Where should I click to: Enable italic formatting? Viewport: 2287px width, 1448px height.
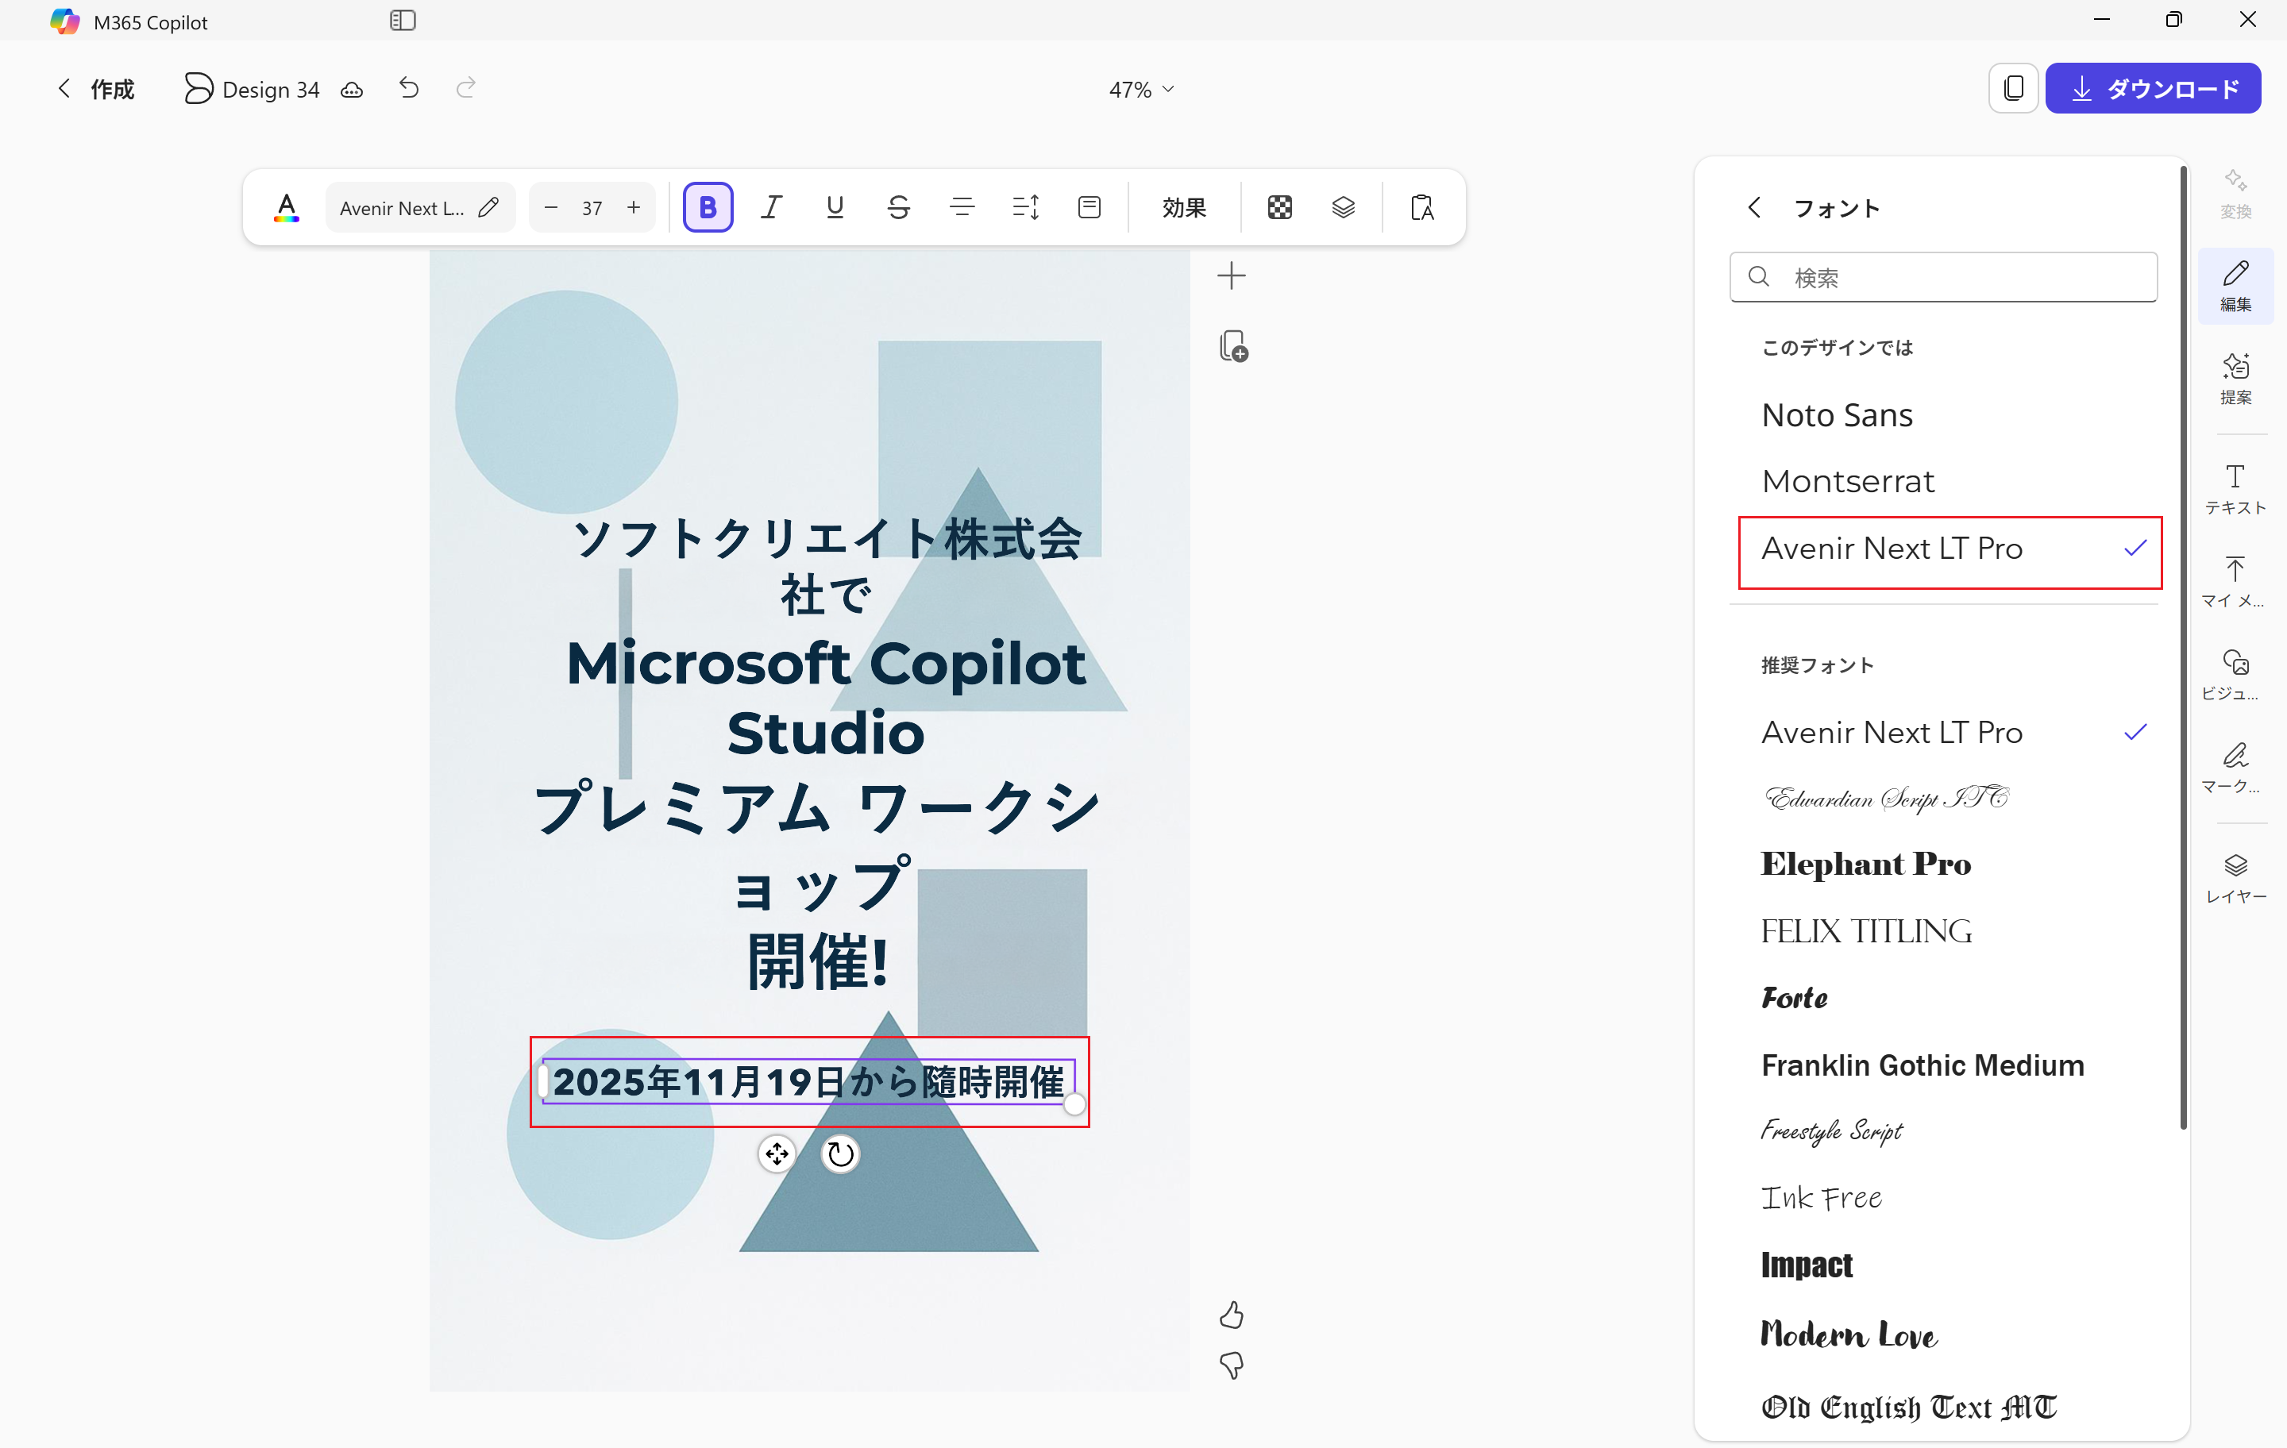point(771,207)
